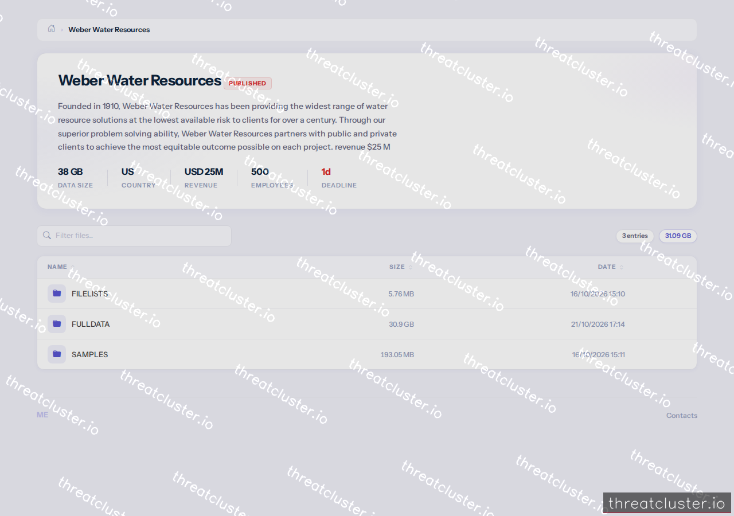Click the Weber Water Resources page heading
The height and width of the screenshot is (516, 734).
(x=140, y=80)
